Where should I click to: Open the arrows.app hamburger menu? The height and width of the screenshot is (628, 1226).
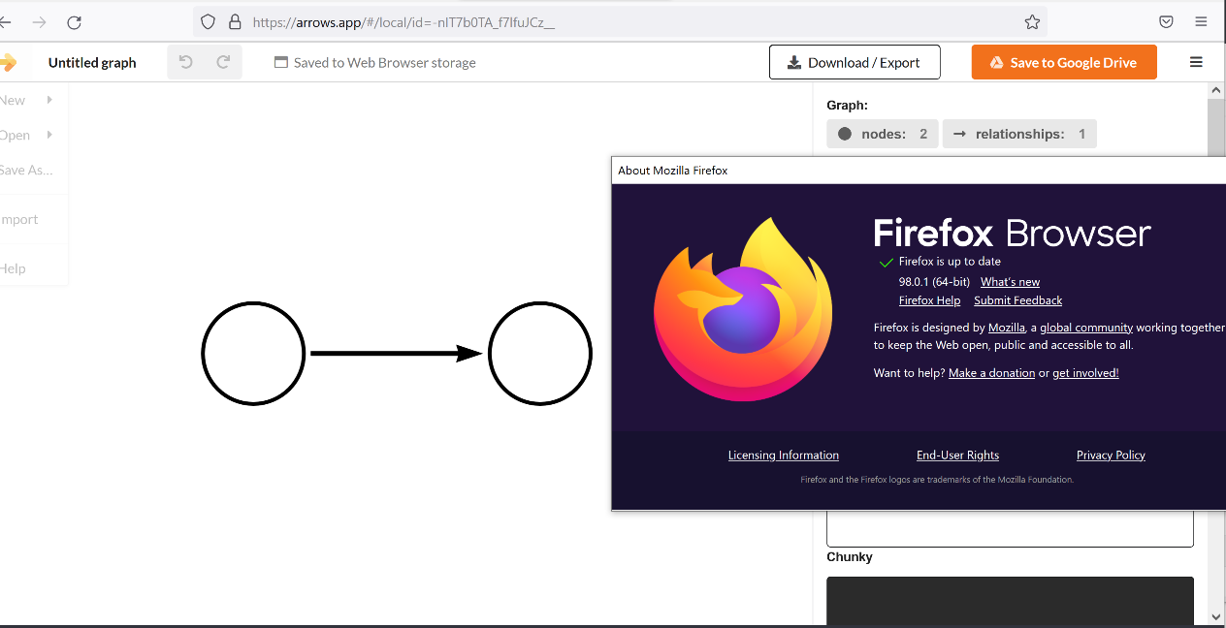pos(1196,62)
